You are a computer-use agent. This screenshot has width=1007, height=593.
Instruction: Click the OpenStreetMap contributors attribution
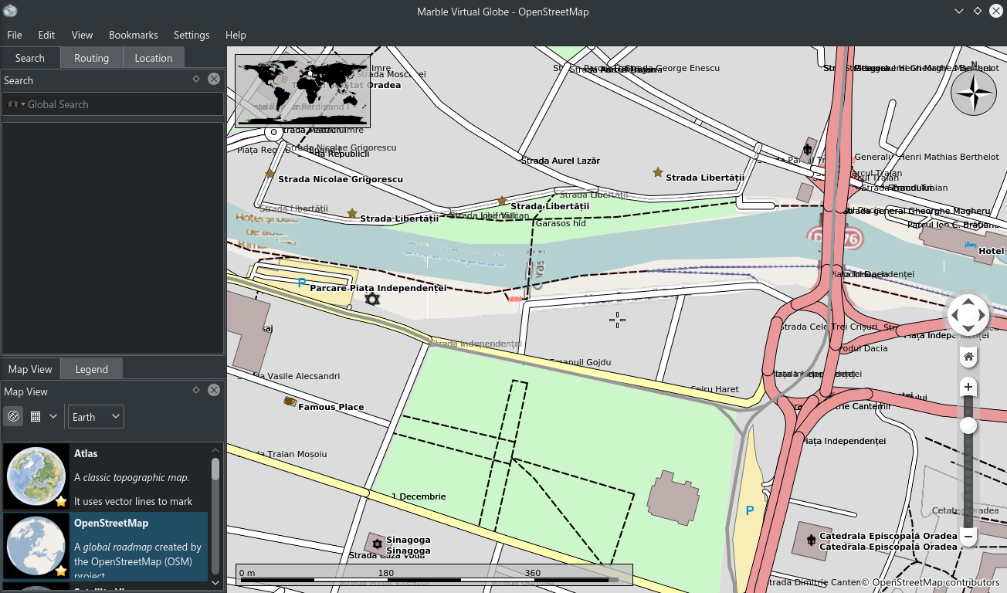(931, 582)
